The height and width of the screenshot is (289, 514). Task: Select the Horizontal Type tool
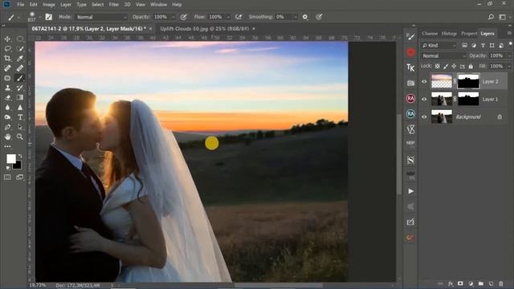coord(20,117)
